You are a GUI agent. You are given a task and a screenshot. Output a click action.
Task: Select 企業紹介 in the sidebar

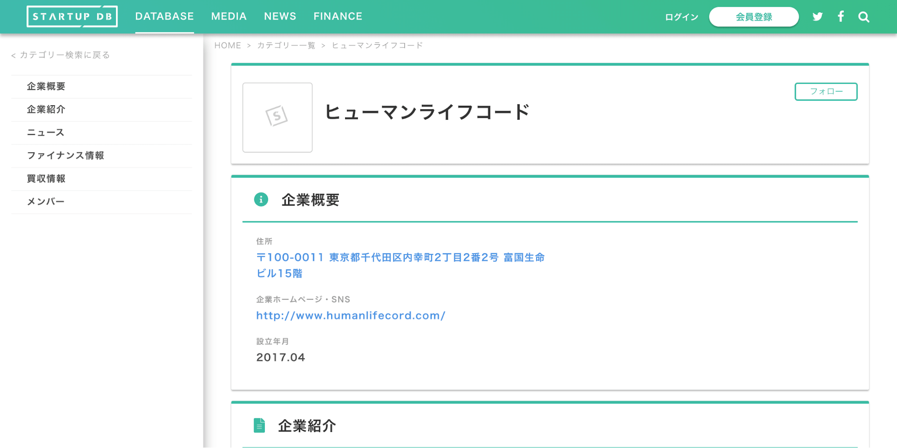(101, 110)
